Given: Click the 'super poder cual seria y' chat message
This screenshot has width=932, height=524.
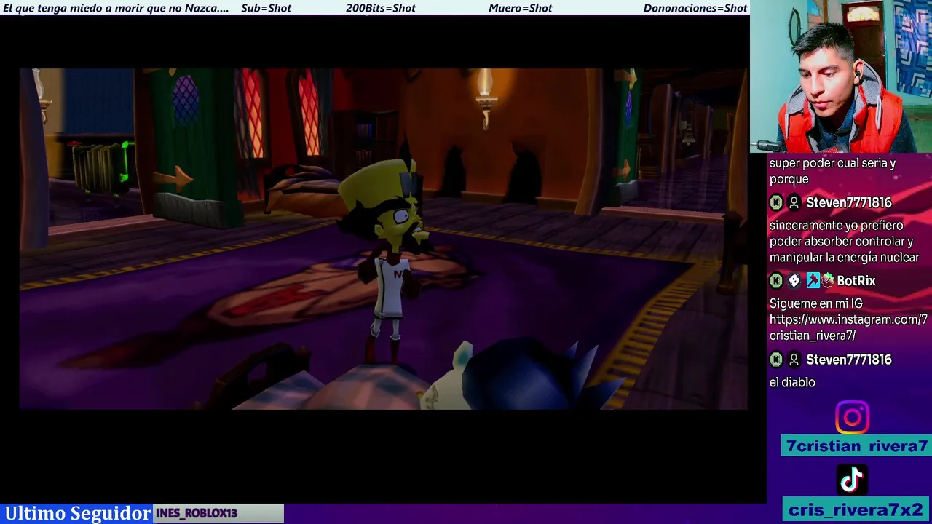Looking at the screenshot, I should pyautogui.click(x=832, y=171).
